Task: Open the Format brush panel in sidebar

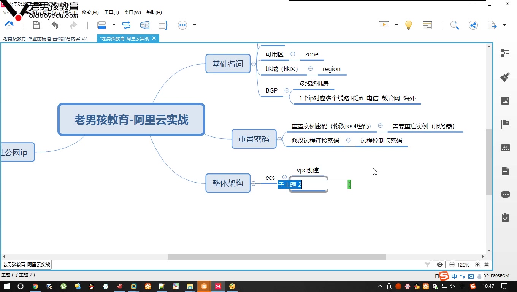Action: [x=505, y=77]
